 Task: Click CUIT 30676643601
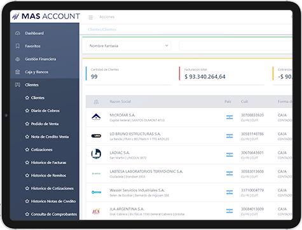252,153
